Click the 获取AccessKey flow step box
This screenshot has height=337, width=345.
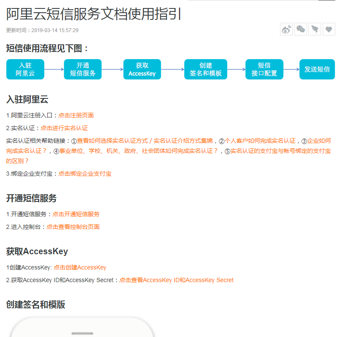pos(142,69)
